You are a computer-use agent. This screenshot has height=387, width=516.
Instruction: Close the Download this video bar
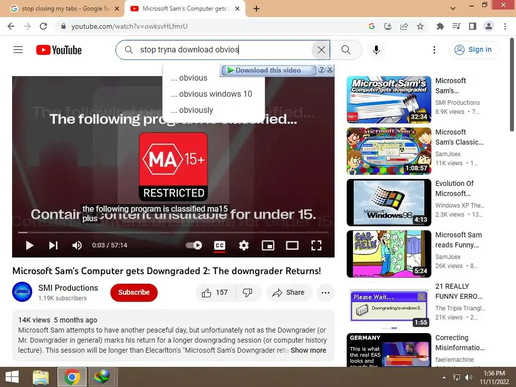point(330,70)
